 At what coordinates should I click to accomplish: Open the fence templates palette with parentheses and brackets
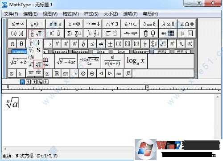click(x=17, y=33)
